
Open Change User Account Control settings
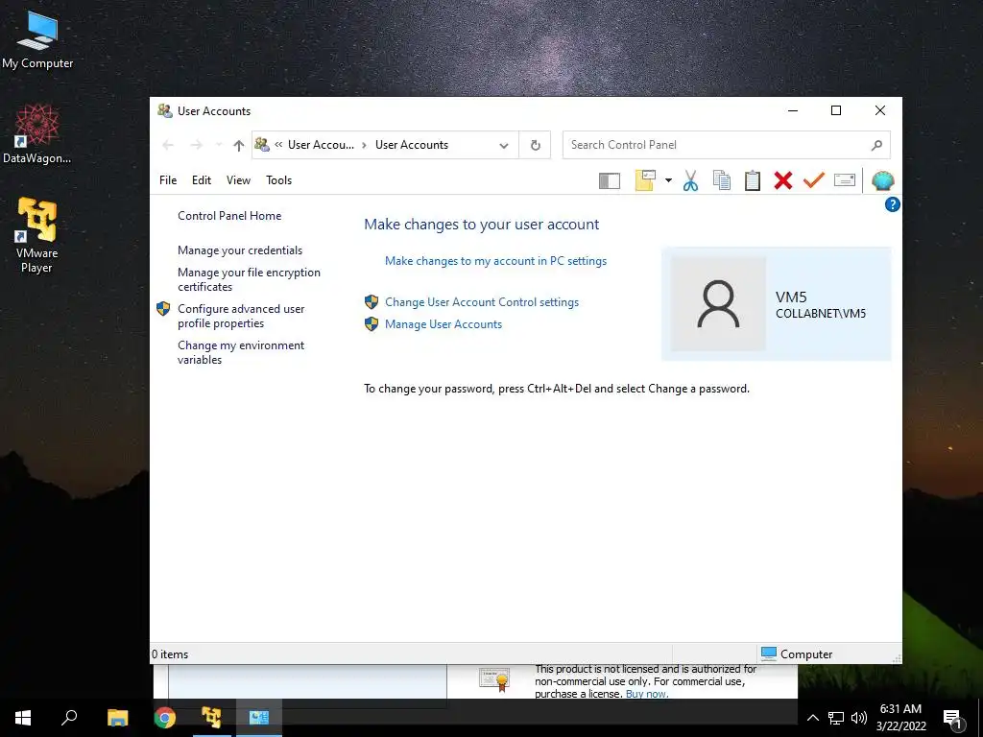[x=482, y=302]
